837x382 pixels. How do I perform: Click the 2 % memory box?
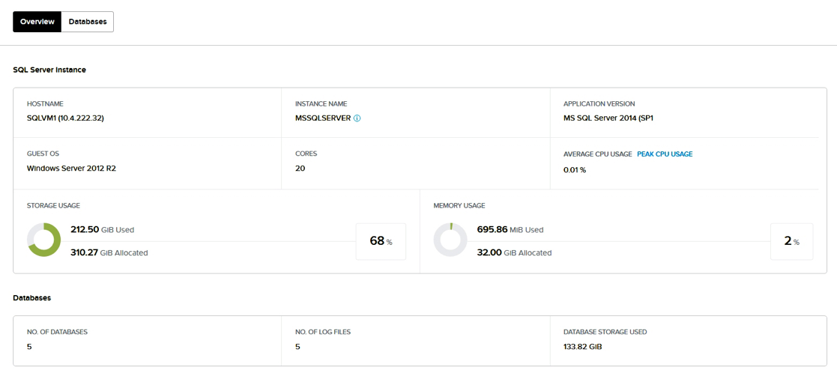pyautogui.click(x=791, y=241)
